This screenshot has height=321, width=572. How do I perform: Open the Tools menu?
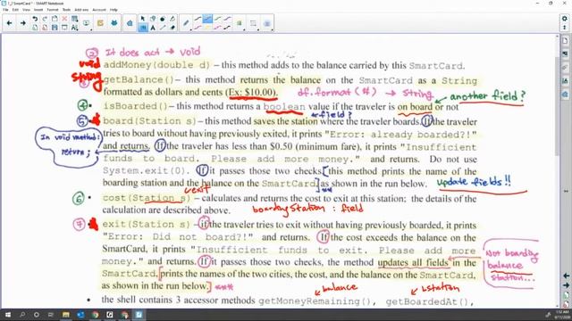66,10
